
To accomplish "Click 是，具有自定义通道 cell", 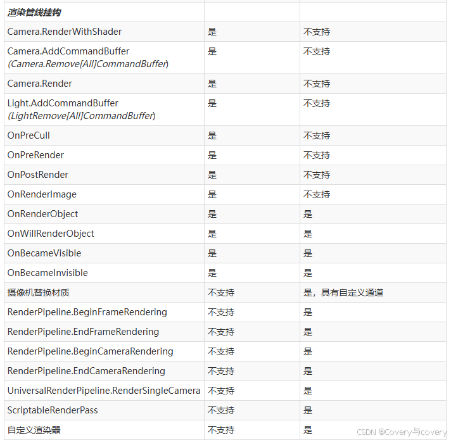I will (343, 292).
